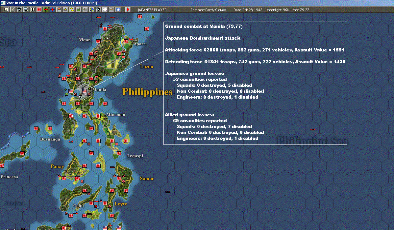Select the US flag unit west of Manila
Image resolution: width=394 pixels, height=230 pixels.
pyautogui.click(x=71, y=91)
